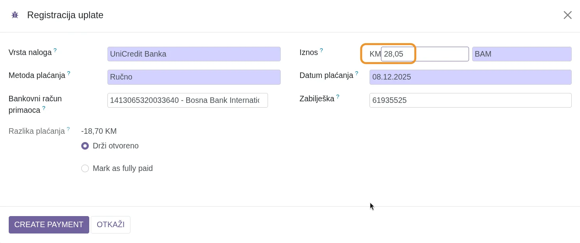The width and height of the screenshot is (580, 243).
Task: Click the Iznos amount field
Action: [424, 54]
